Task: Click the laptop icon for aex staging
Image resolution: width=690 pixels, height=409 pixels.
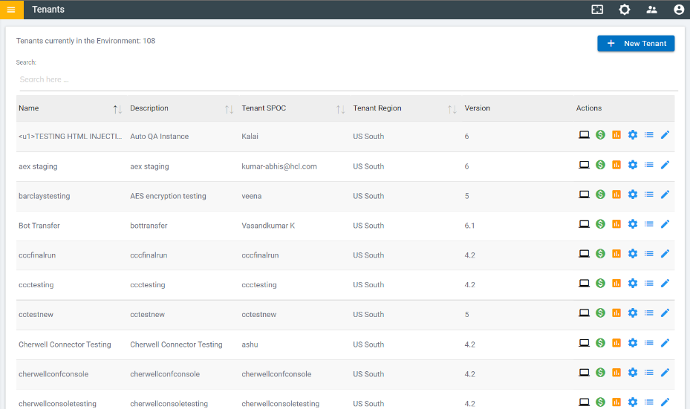Action: 585,165
